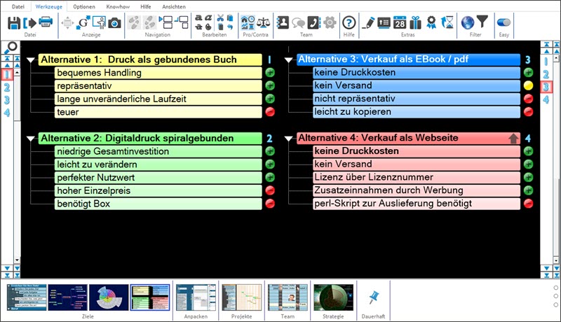Toggle the red minus next to 'teuer'
The image size is (561, 322).
[270, 112]
